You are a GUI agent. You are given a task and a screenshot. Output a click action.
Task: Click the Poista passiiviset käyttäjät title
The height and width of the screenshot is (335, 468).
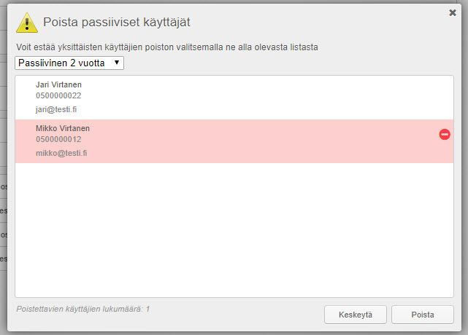tap(117, 23)
